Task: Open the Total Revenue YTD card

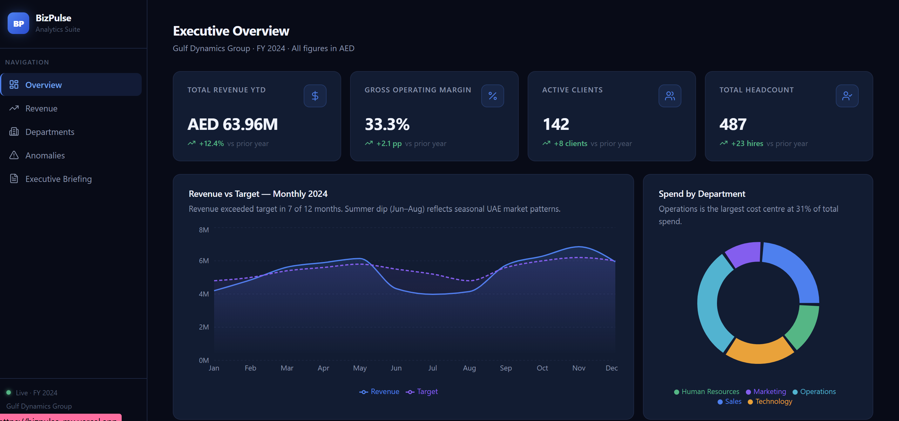Action: (x=256, y=116)
